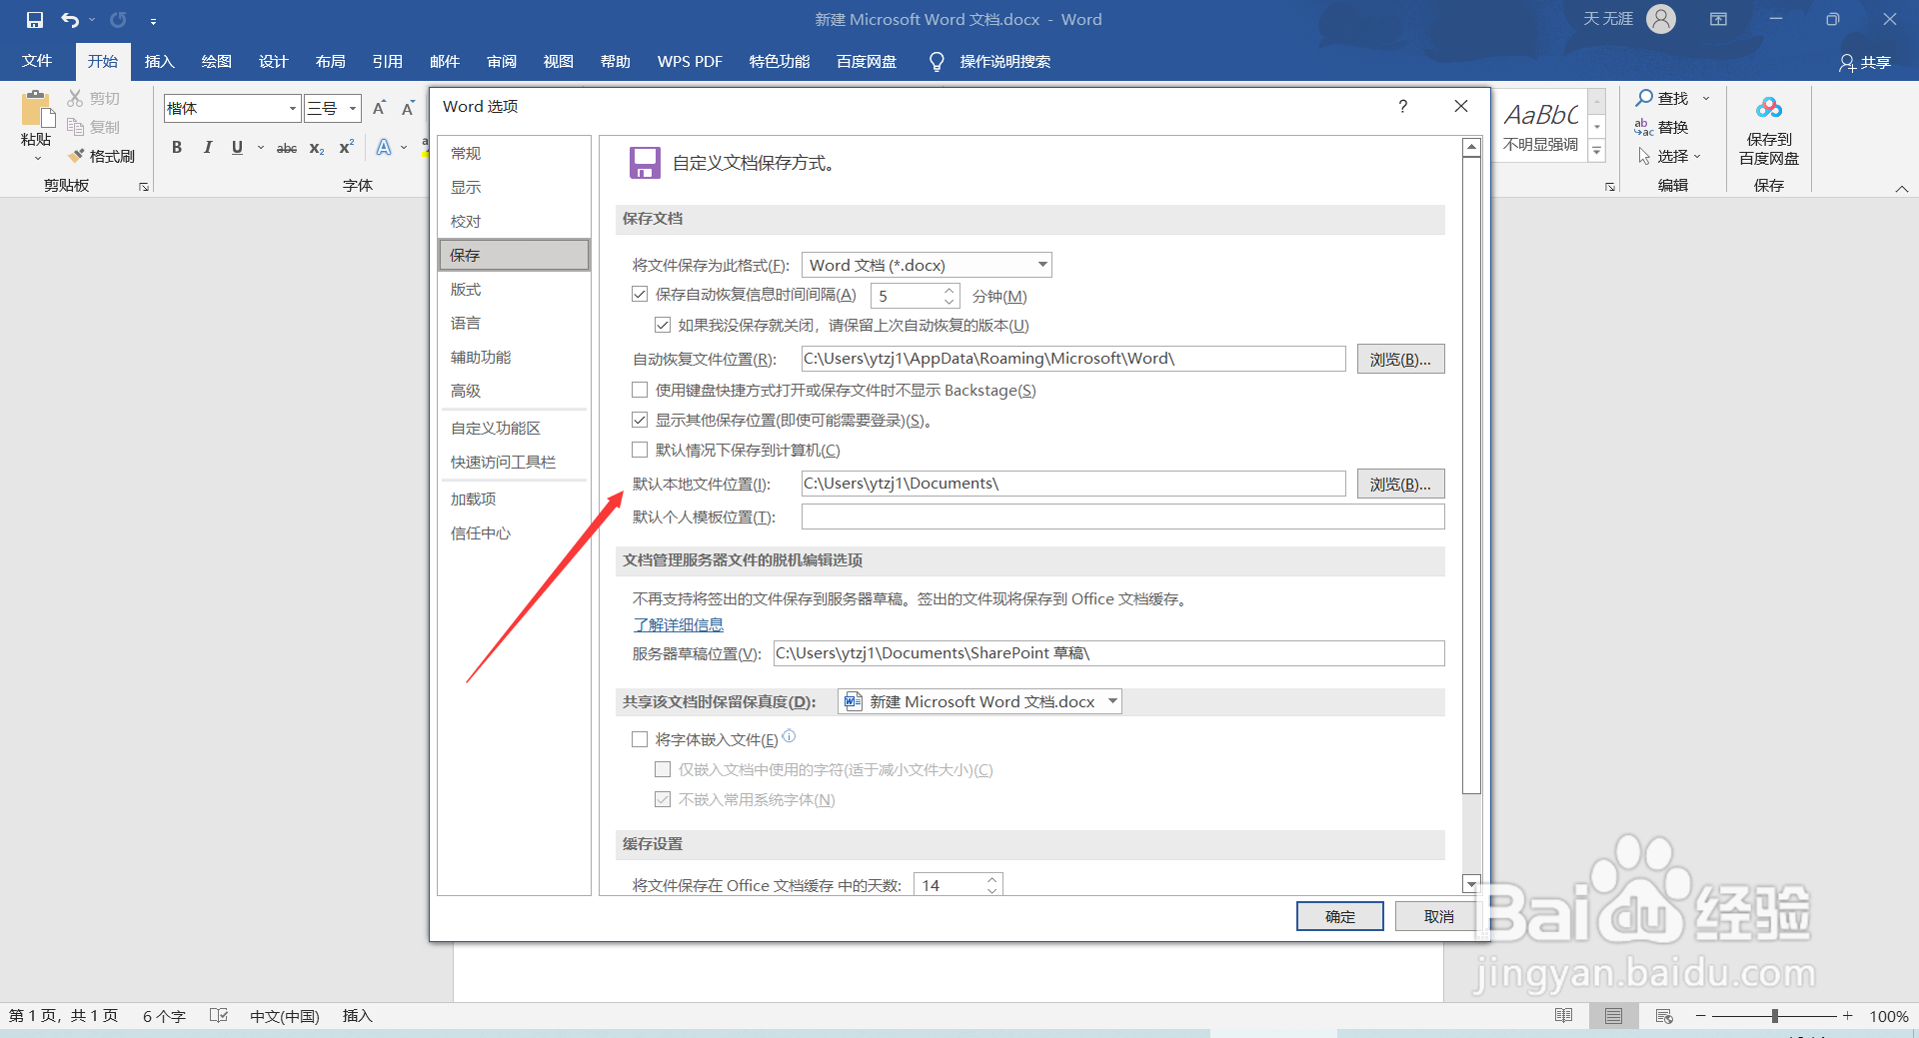Click spelling check icon in status bar
The height and width of the screenshot is (1038, 1919).
click(219, 1016)
